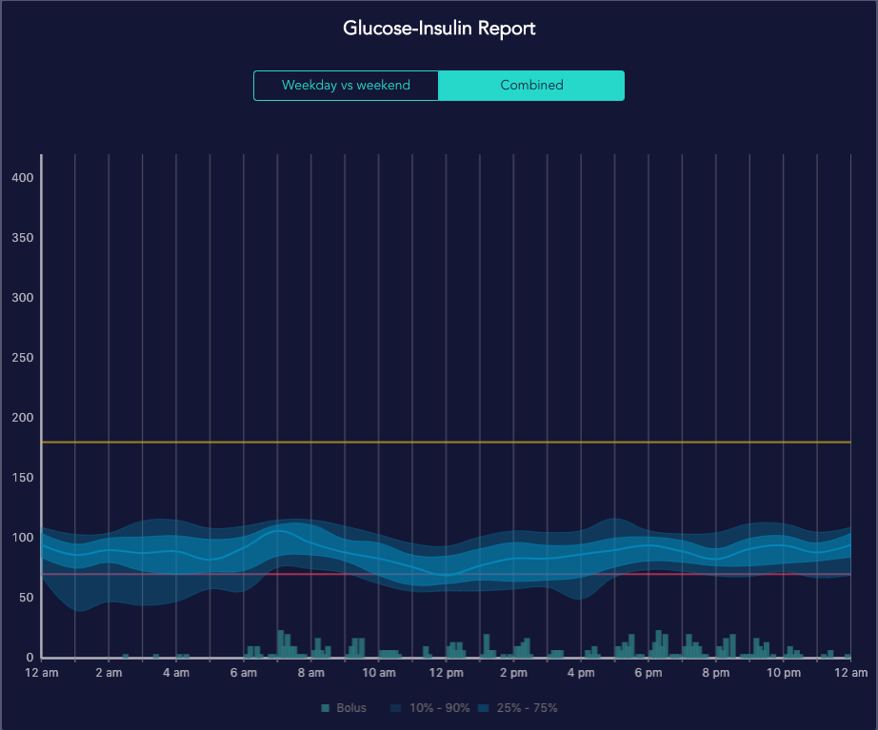878x730 pixels.
Task: Click the 10% - 90% legend color square
Action: point(396,708)
